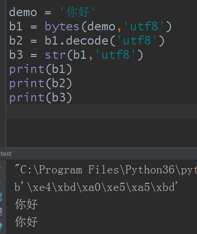Click the b'\xe4\xbd\xa0\xe5\xa5\xbd' output line
Viewport: 197px width, 234px height.
coord(96,187)
